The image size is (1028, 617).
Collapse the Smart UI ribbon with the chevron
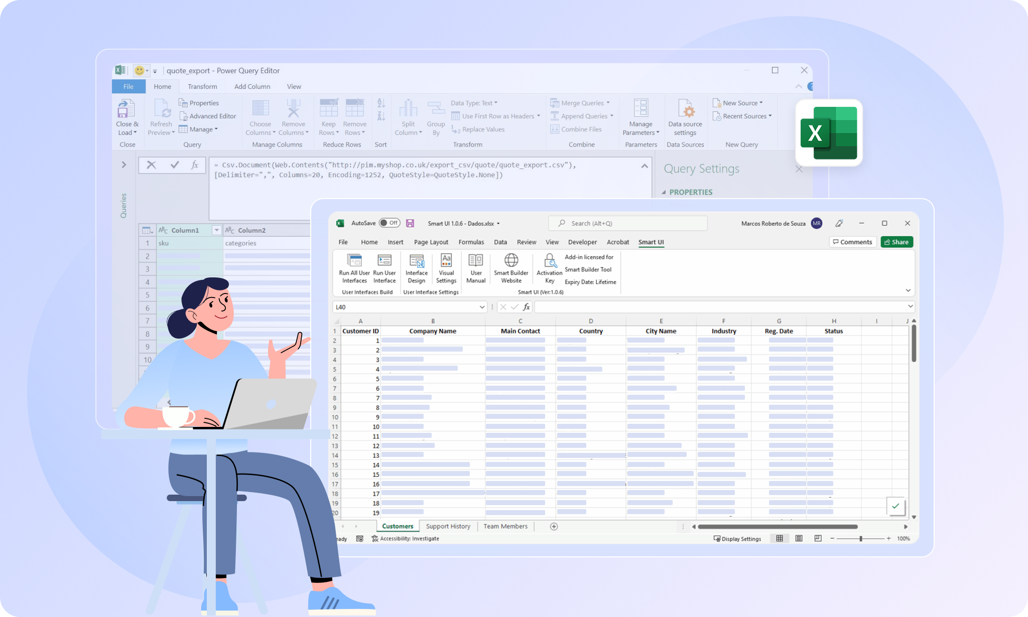(x=908, y=290)
